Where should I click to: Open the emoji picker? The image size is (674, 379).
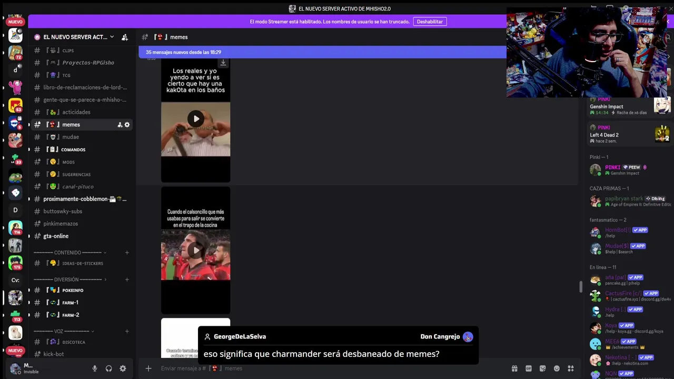tap(557, 368)
